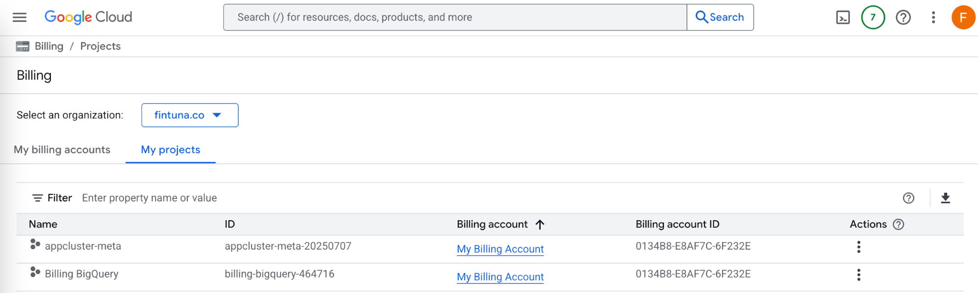Click the Billing BigQuery project name

point(82,274)
